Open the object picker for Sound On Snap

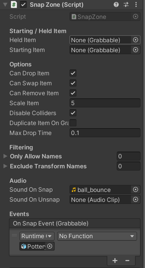tap(135, 189)
